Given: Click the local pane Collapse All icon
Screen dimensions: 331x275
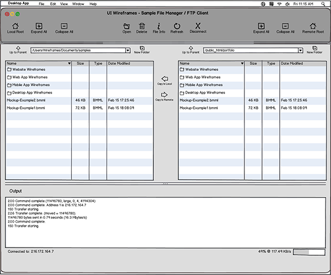Looking at the screenshot, I should click(64, 26).
